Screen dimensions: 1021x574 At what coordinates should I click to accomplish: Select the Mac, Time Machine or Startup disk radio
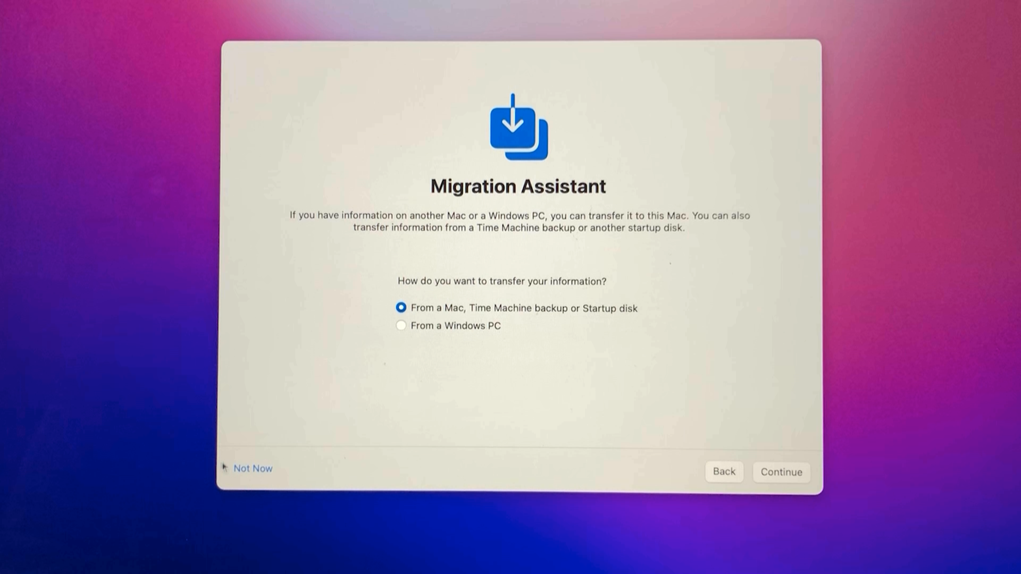pyautogui.click(x=401, y=308)
